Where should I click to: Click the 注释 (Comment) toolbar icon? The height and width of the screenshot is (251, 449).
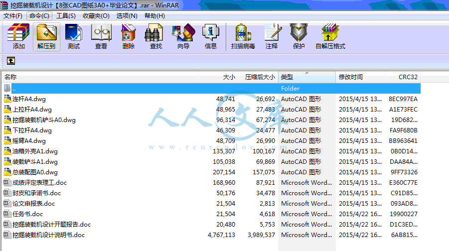273,32
